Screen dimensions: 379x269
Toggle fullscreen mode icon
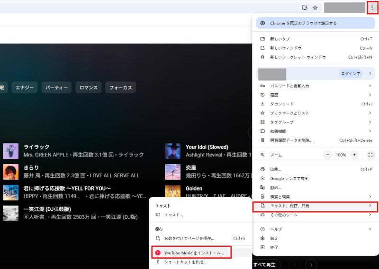[x=370, y=155]
